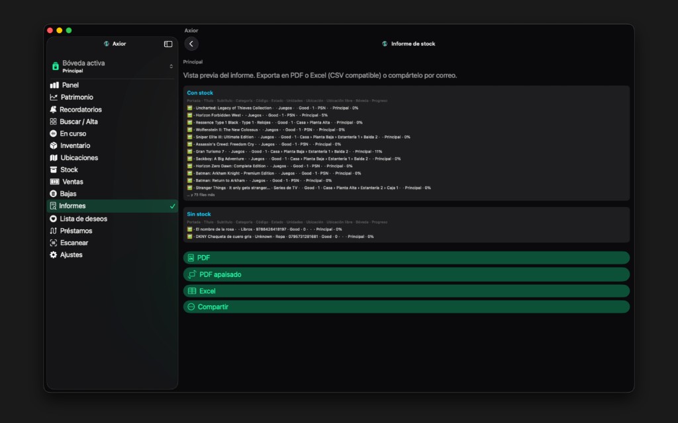Screen dimensions: 678x423
Task: Click the Stock archive box icon
Action: (x=53, y=170)
